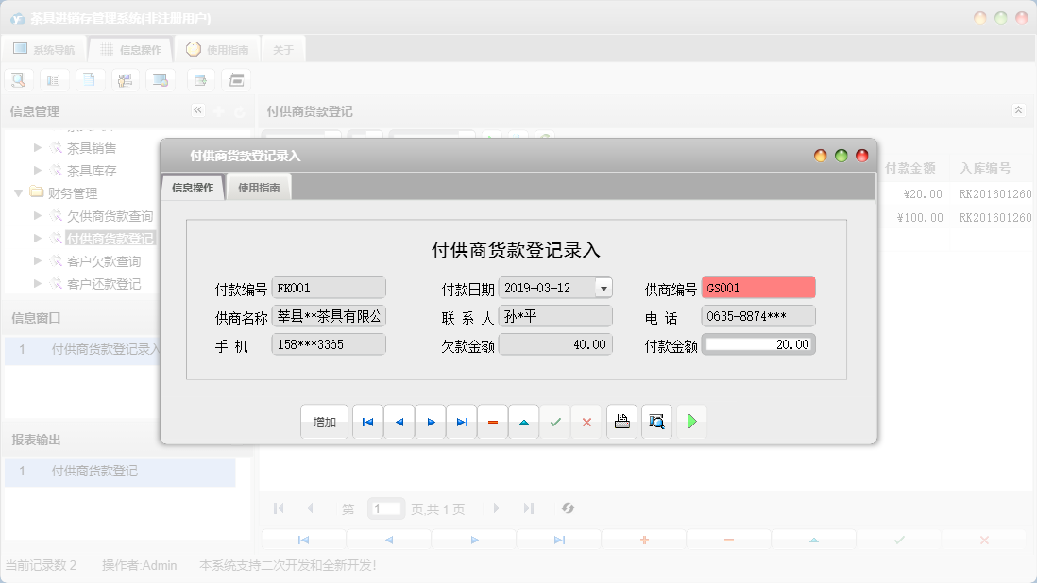Refresh the record list with the refresh icon

tap(568, 508)
